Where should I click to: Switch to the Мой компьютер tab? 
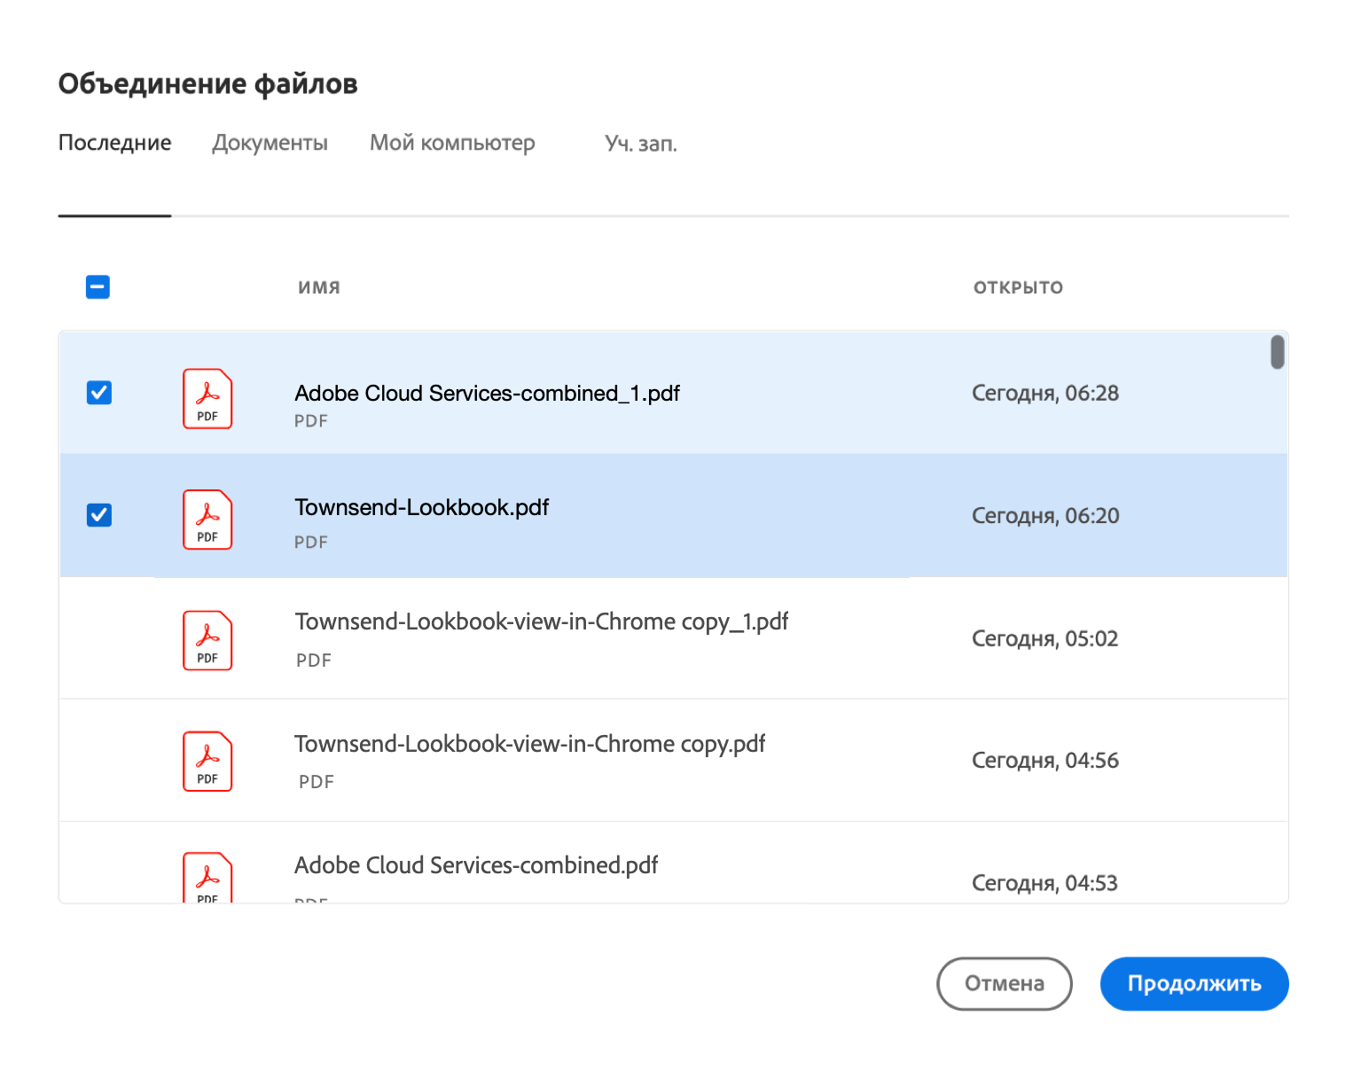click(452, 144)
